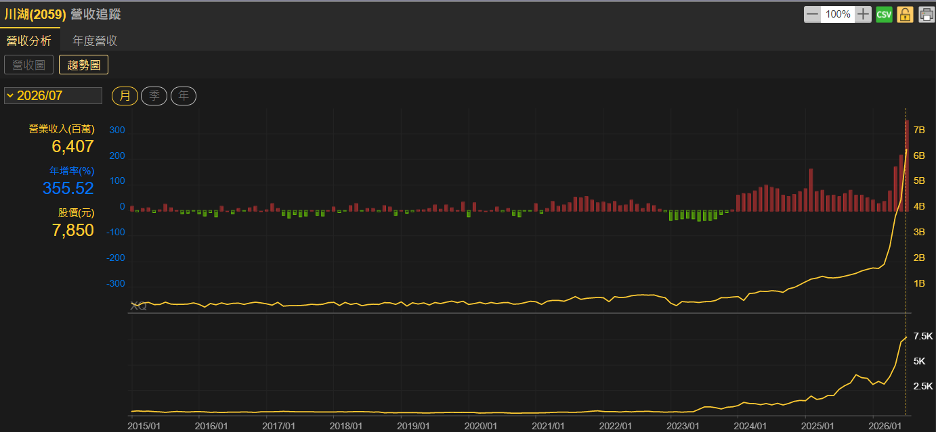Click the zoom out minus button
The image size is (936, 432).
tap(812, 14)
